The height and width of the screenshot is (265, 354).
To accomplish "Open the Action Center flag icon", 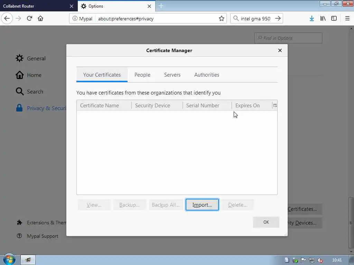I will coord(304,260).
